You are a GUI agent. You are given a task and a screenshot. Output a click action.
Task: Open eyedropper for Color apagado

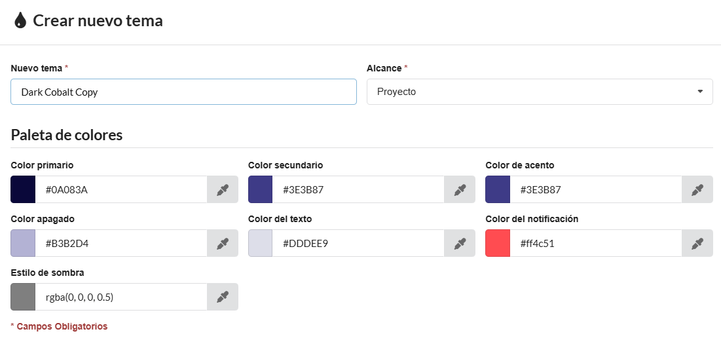(x=223, y=243)
